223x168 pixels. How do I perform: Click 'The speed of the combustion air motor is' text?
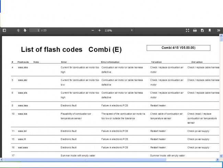click(x=123, y=114)
